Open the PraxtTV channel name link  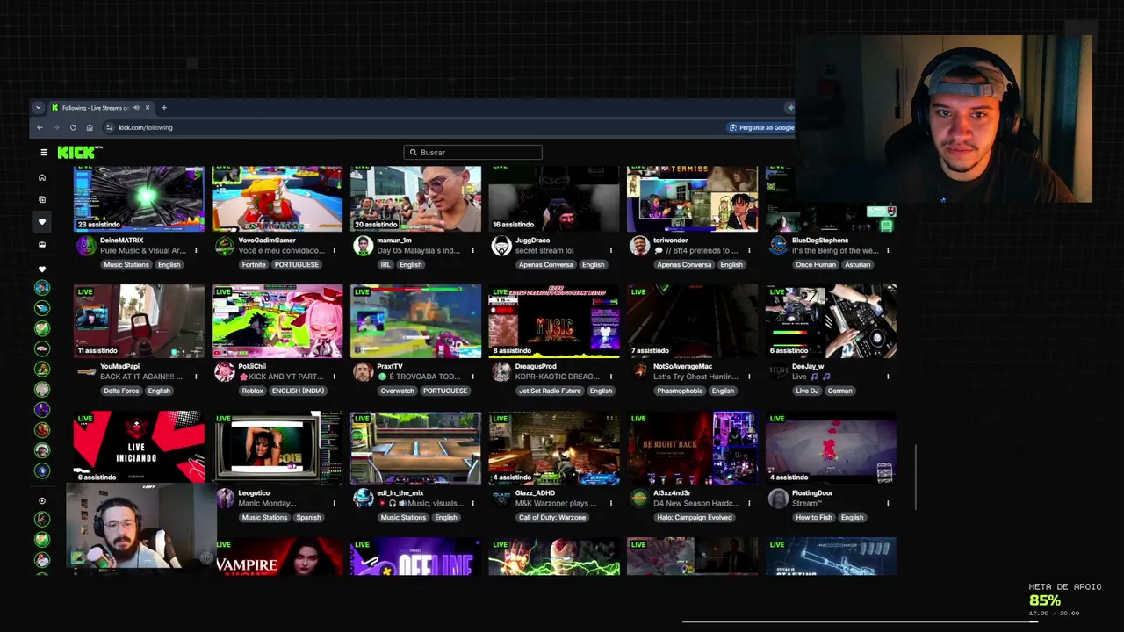point(390,366)
